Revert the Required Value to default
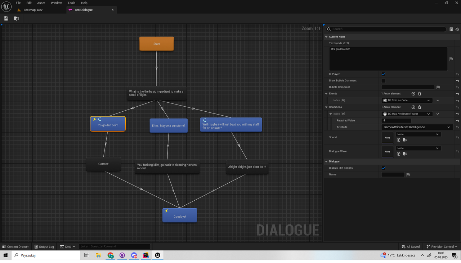 point(458,120)
